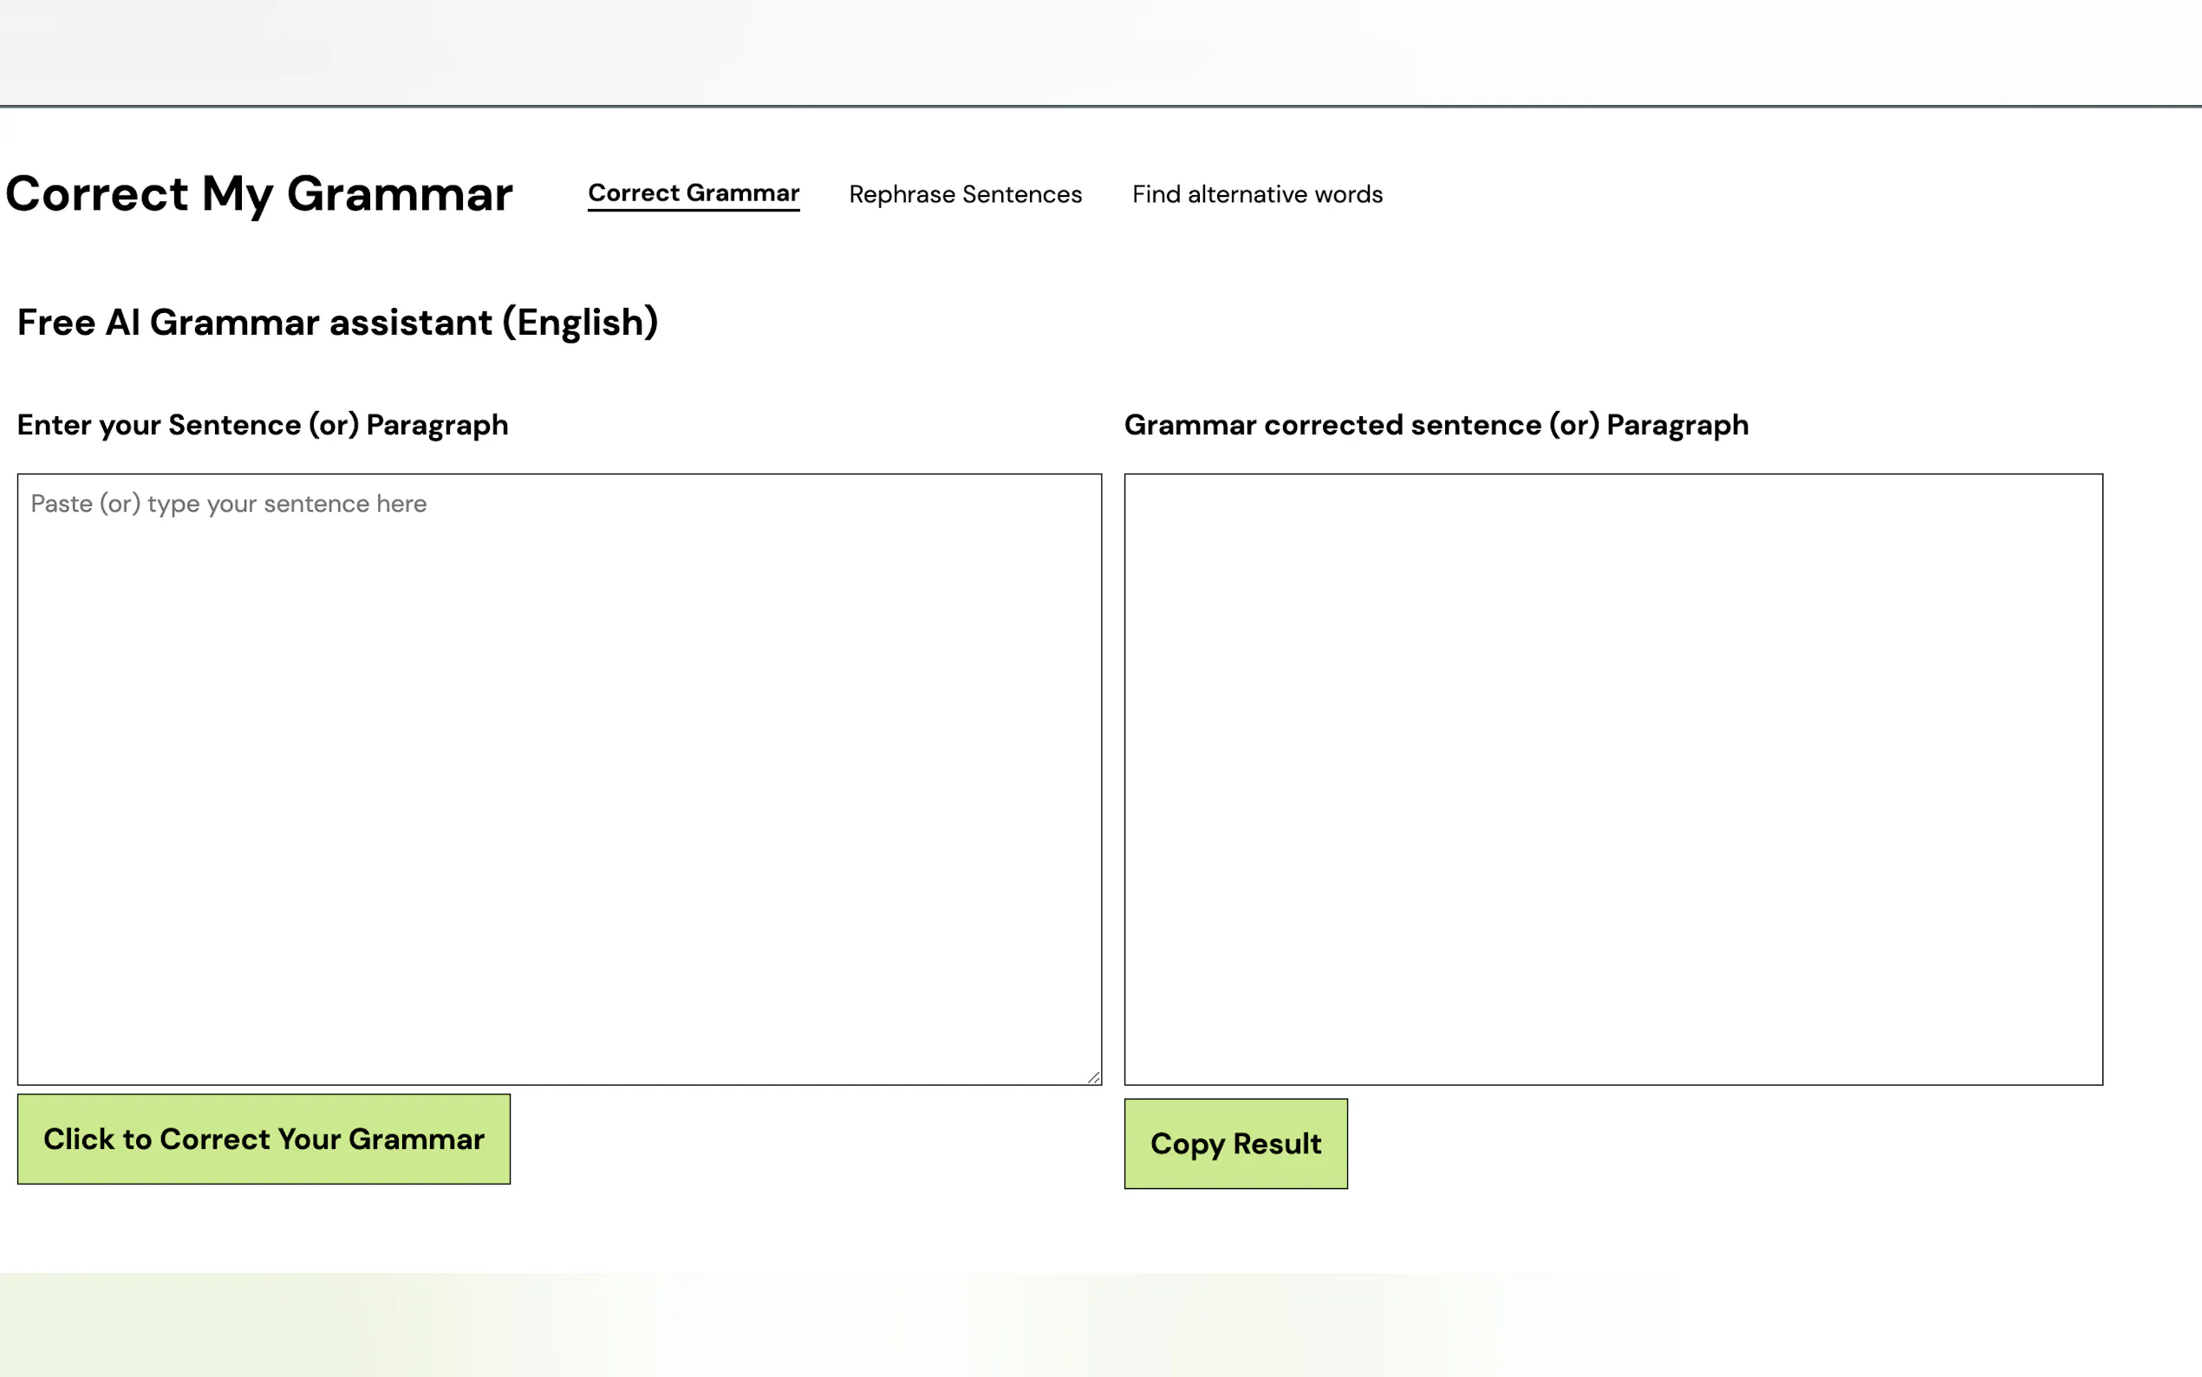This screenshot has width=2202, height=1377.
Task: Focus the sentence input text area
Action: (559, 779)
